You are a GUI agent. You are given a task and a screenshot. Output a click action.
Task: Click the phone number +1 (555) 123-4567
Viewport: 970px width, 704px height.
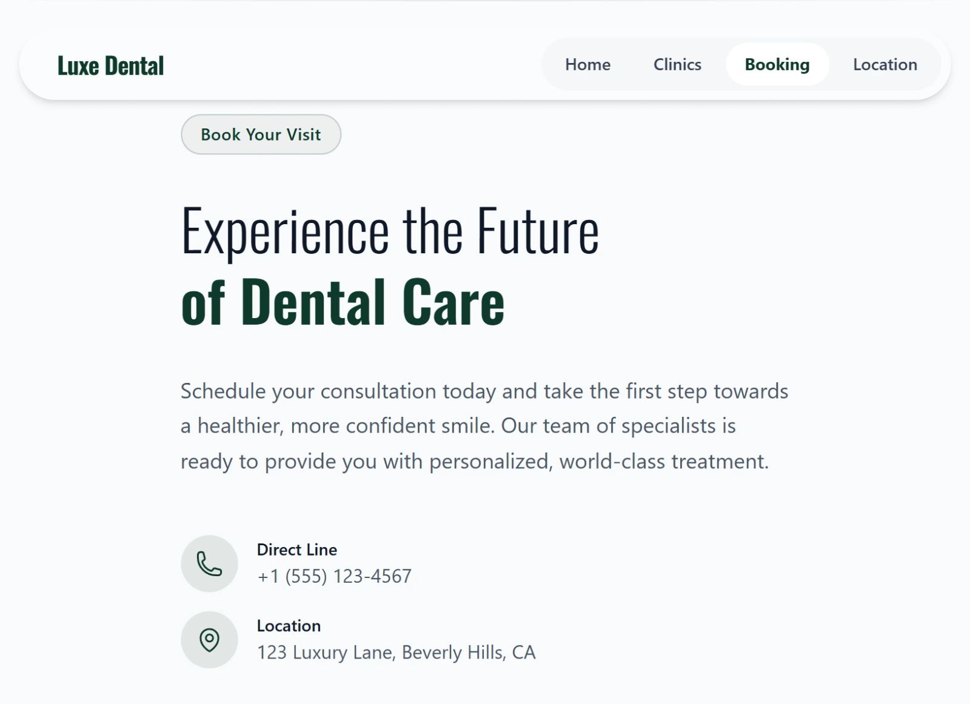coord(334,576)
